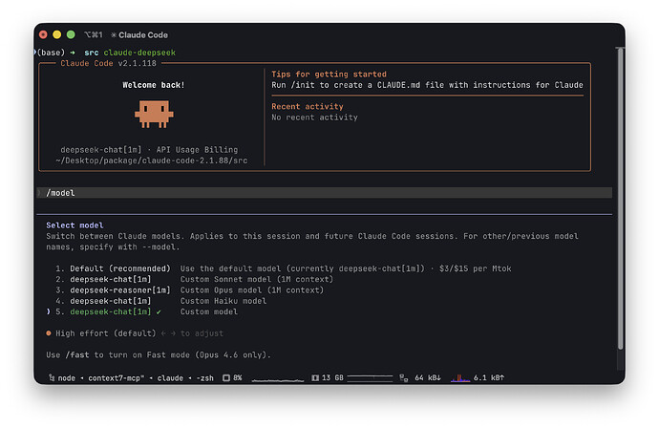This screenshot has width=659, height=428.
Task: Click the network upload activity graph
Action: (460, 377)
